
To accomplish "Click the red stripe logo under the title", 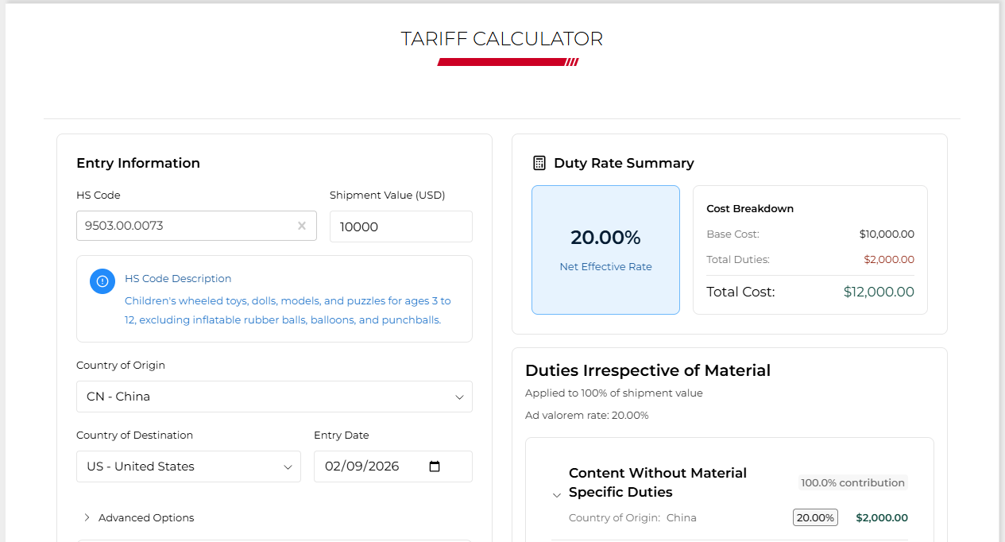I will click(508, 62).
